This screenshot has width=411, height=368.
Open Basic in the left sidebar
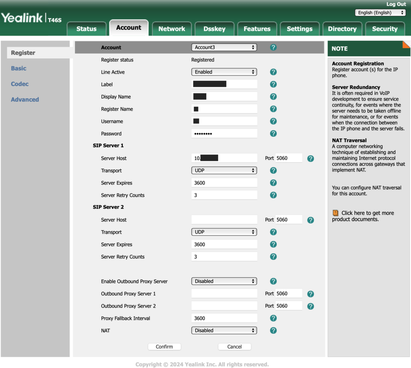point(18,68)
